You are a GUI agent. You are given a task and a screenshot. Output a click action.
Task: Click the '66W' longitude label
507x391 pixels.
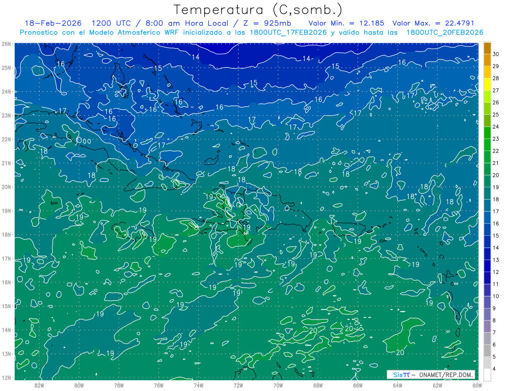pyautogui.click(x=358, y=385)
